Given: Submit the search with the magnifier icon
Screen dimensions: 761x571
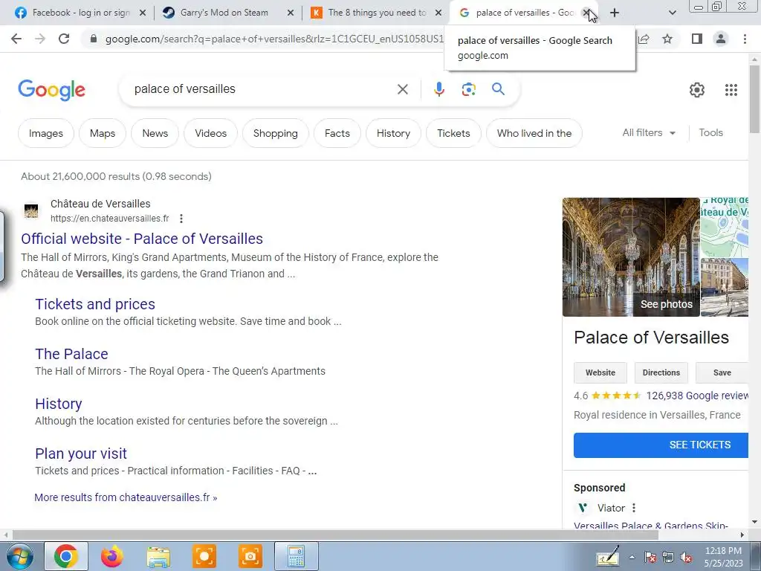Looking at the screenshot, I should click(x=498, y=89).
